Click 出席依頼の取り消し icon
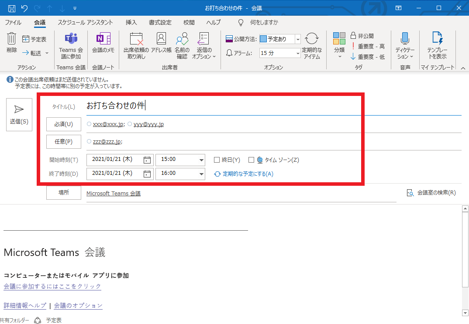Screen dimensions: 469x324 [136, 38]
